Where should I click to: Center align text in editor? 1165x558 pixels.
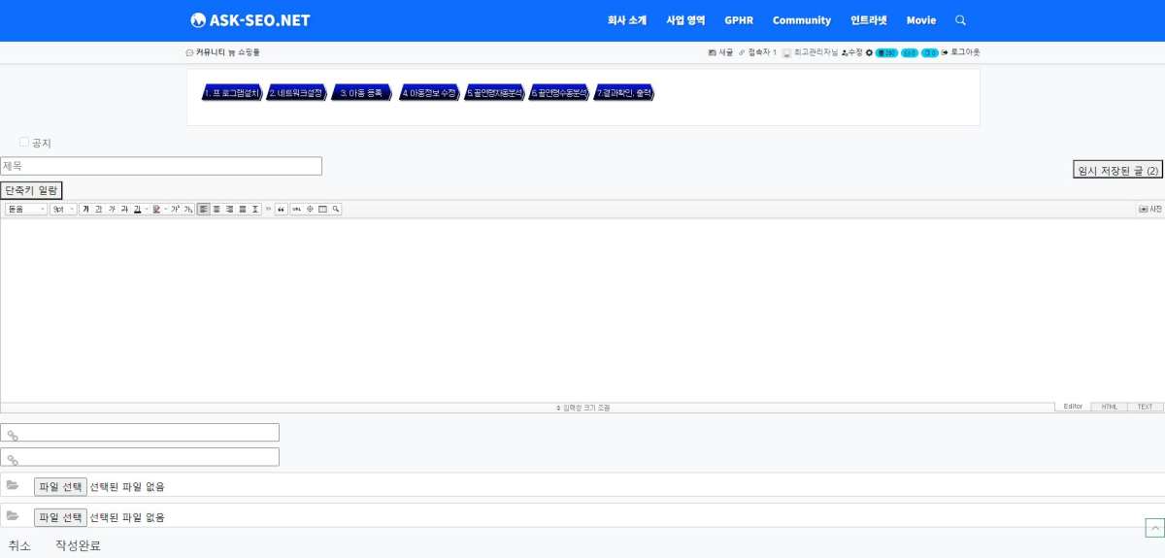coord(216,209)
